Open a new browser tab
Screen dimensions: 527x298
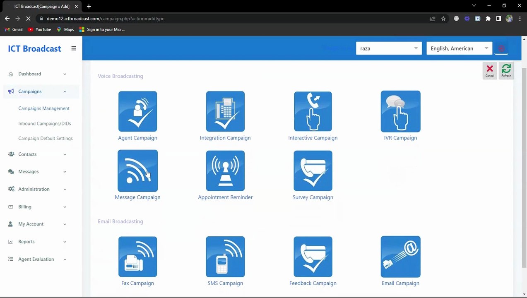point(89,6)
